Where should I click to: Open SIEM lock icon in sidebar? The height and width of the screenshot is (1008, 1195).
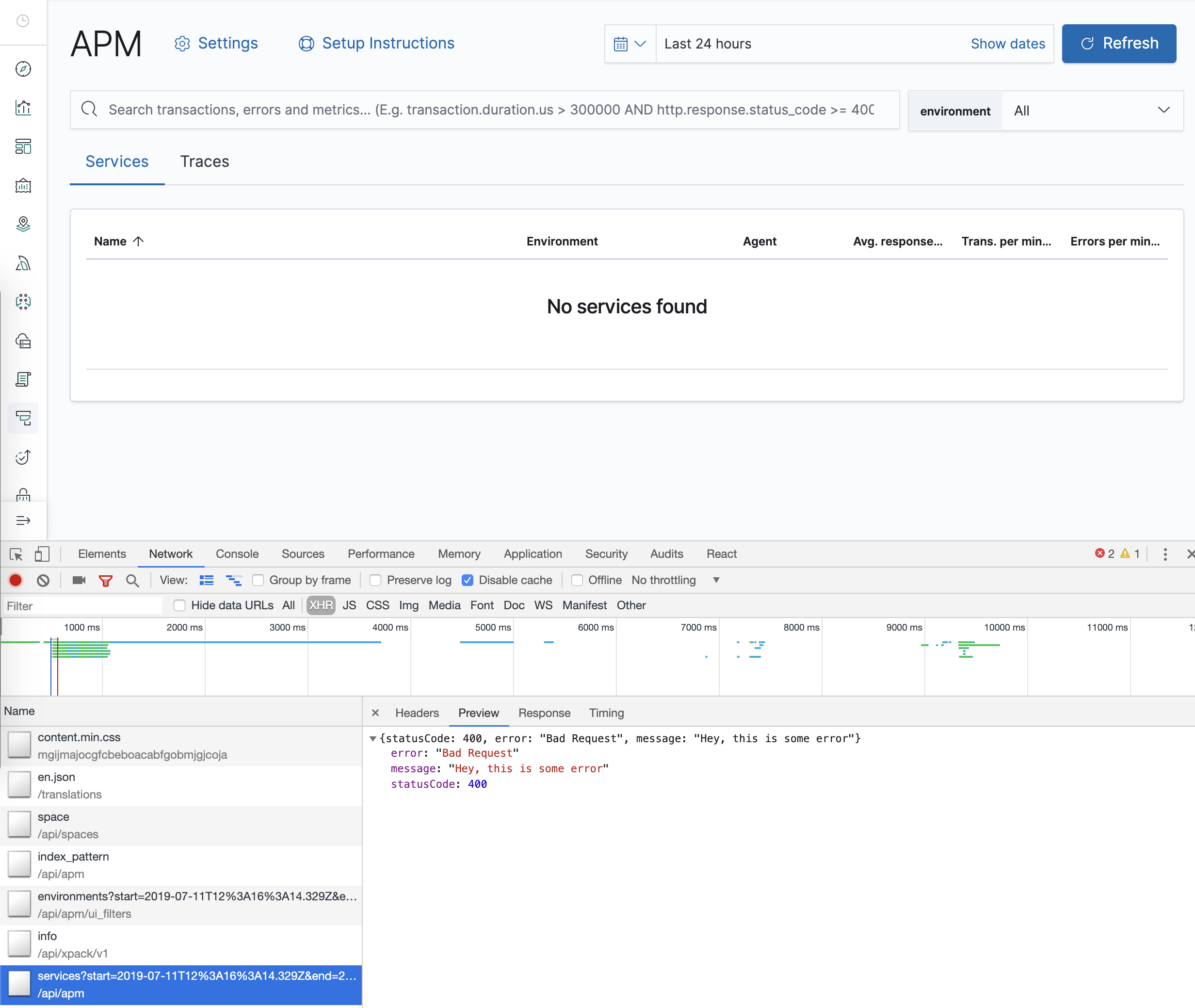(x=23, y=495)
